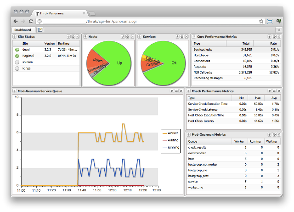Sort by Avg column in Check Performance
The height and width of the screenshot is (212, 294).
(275, 97)
